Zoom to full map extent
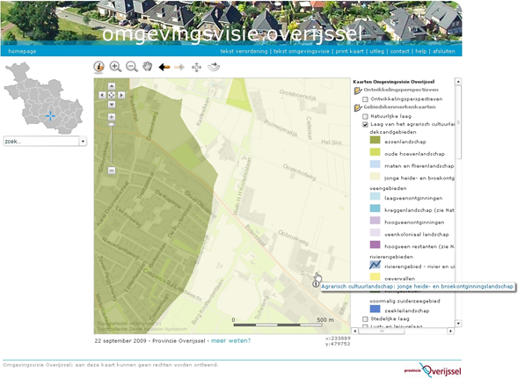This screenshot has width=532, height=379. pos(196,67)
